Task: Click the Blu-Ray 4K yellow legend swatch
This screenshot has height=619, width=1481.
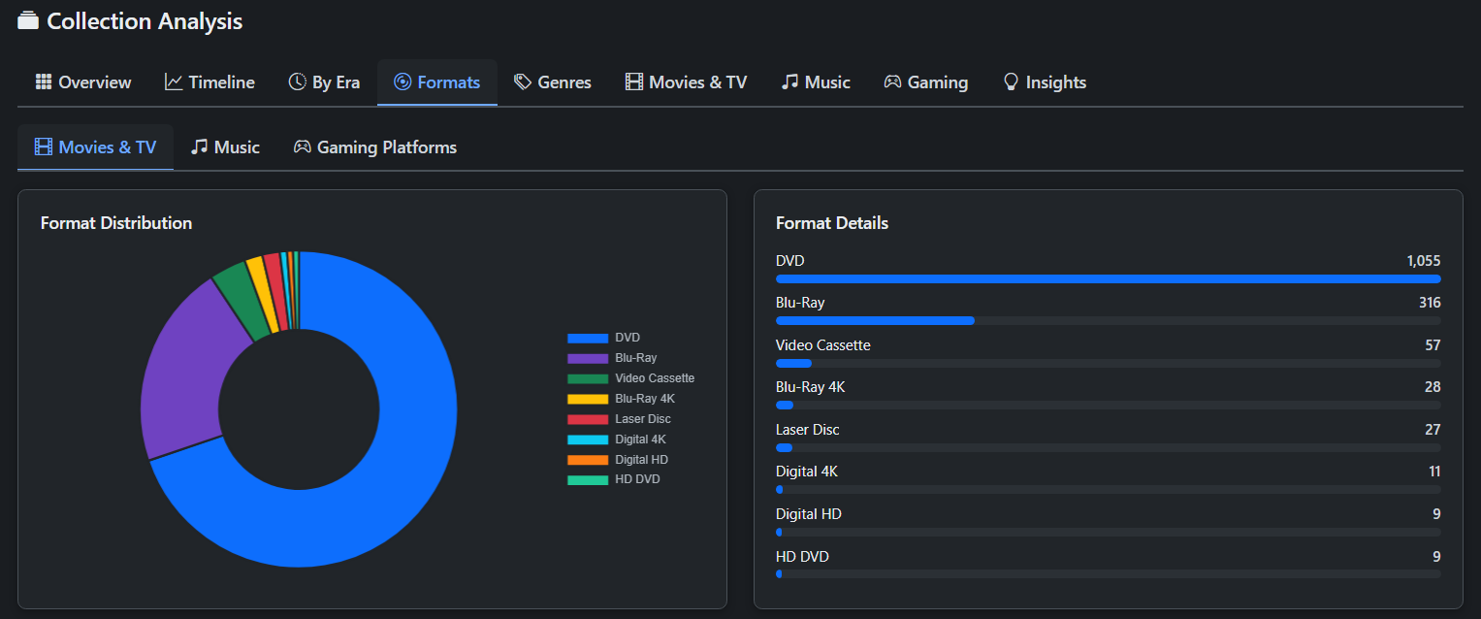Action: coord(587,399)
